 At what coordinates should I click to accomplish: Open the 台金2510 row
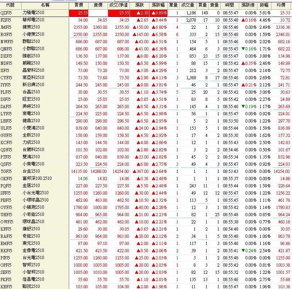pyautogui.click(x=31, y=171)
